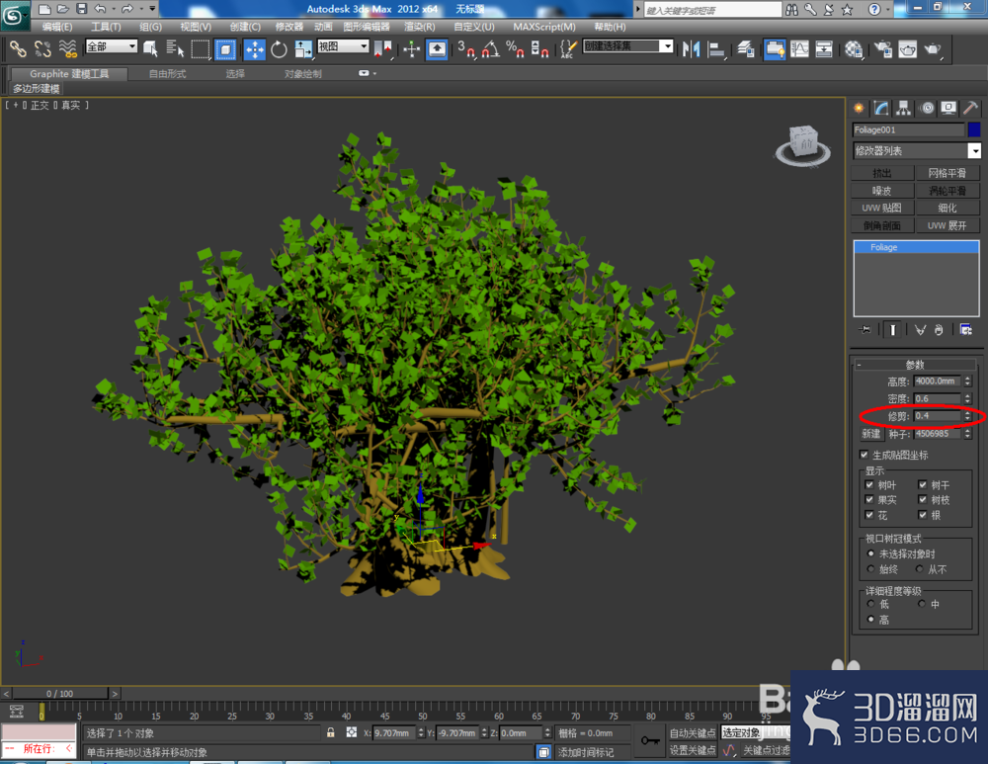Image resolution: width=988 pixels, height=764 pixels.
Task: Toggle 树干 display checkbox
Action: (923, 484)
